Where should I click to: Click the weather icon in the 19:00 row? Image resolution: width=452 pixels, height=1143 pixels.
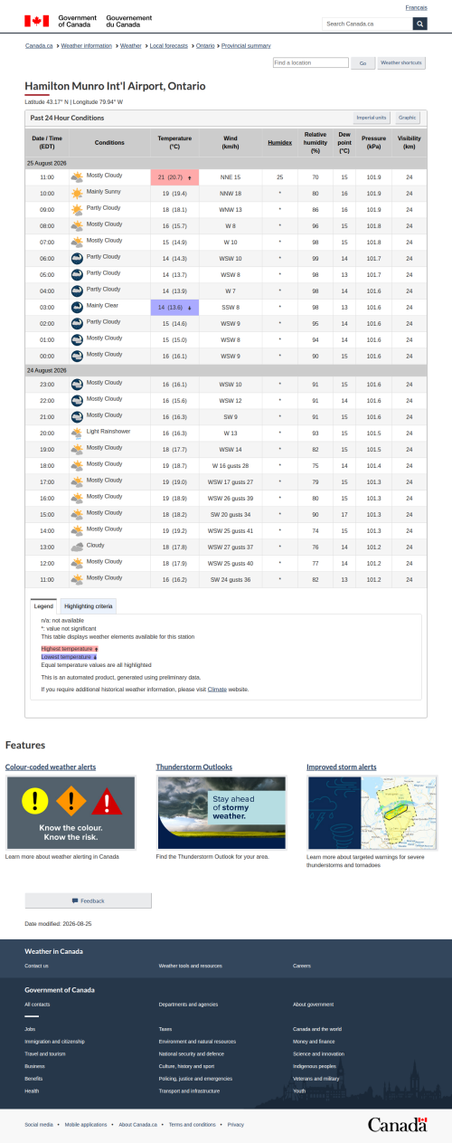click(x=77, y=449)
